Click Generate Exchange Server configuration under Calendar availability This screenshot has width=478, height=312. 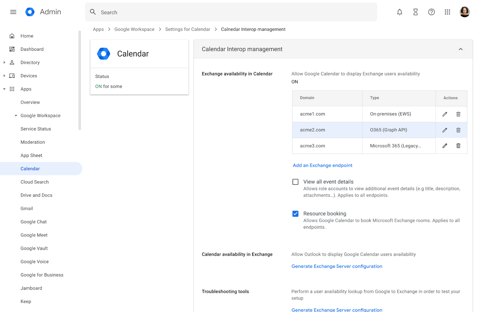(337, 266)
